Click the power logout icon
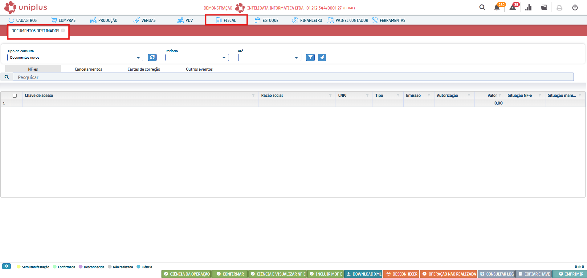Screen dimensions: 587x278 pos(575,8)
